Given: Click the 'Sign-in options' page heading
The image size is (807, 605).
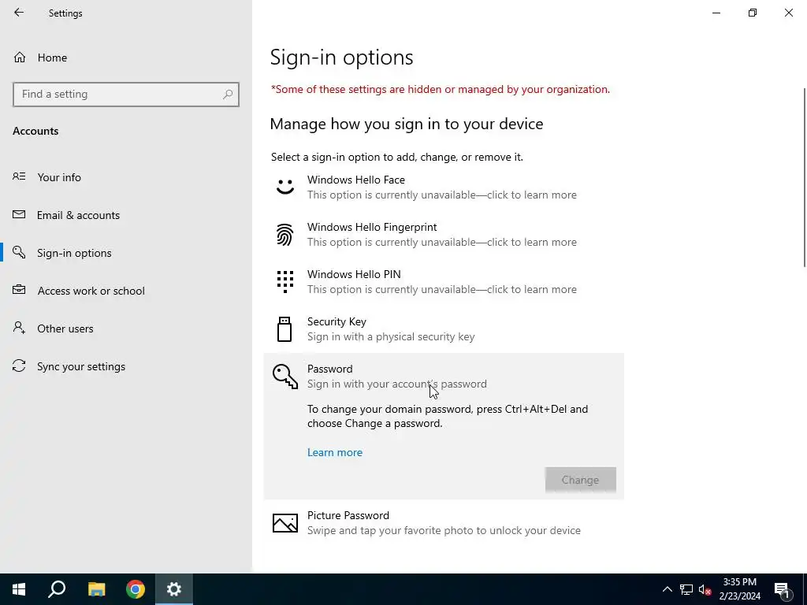Looking at the screenshot, I should [342, 57].
